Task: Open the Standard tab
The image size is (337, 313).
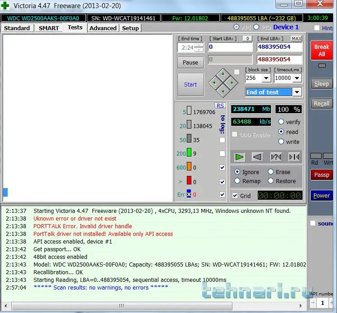Action: (17, 28)
